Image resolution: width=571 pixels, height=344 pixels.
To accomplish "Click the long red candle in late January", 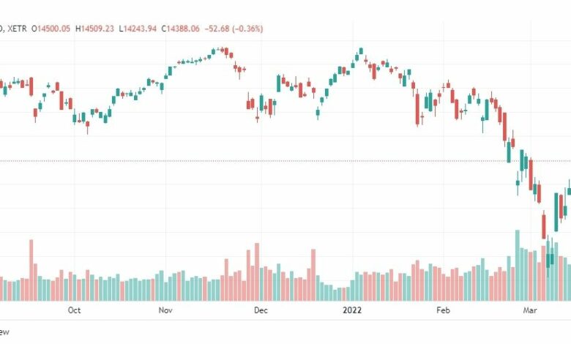I will point(417,110).
